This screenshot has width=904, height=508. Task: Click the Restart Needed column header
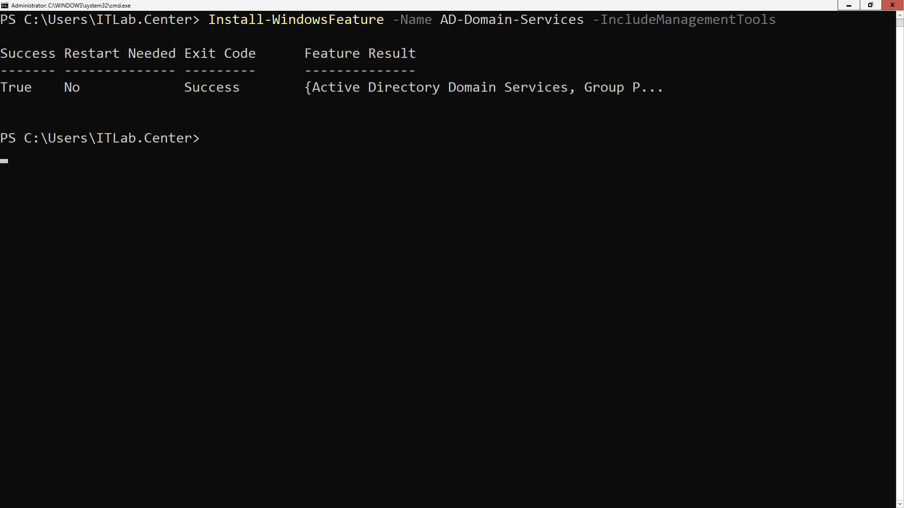click(x=120, y=54)
